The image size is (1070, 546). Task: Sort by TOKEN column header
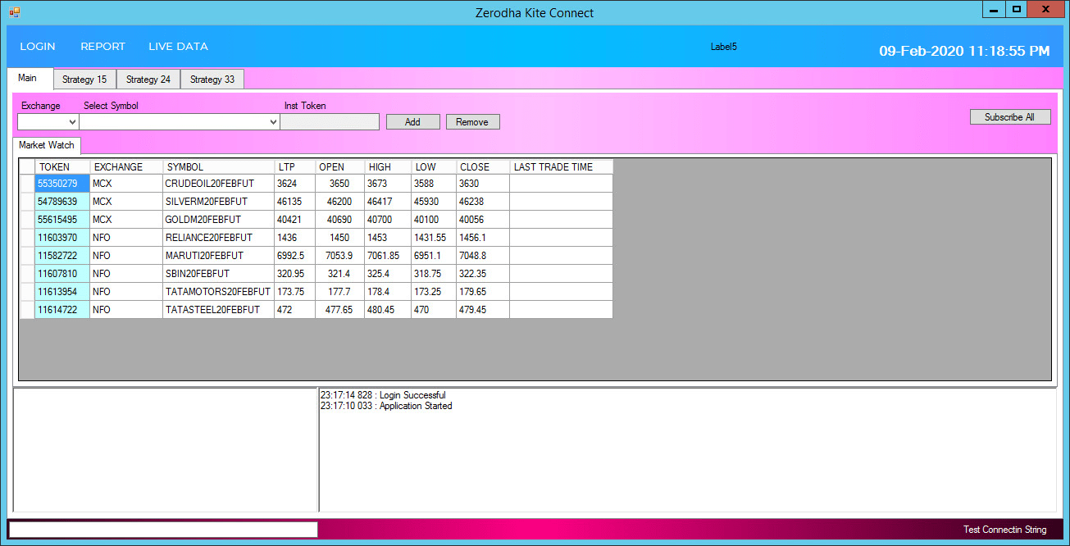click(62, 166)
